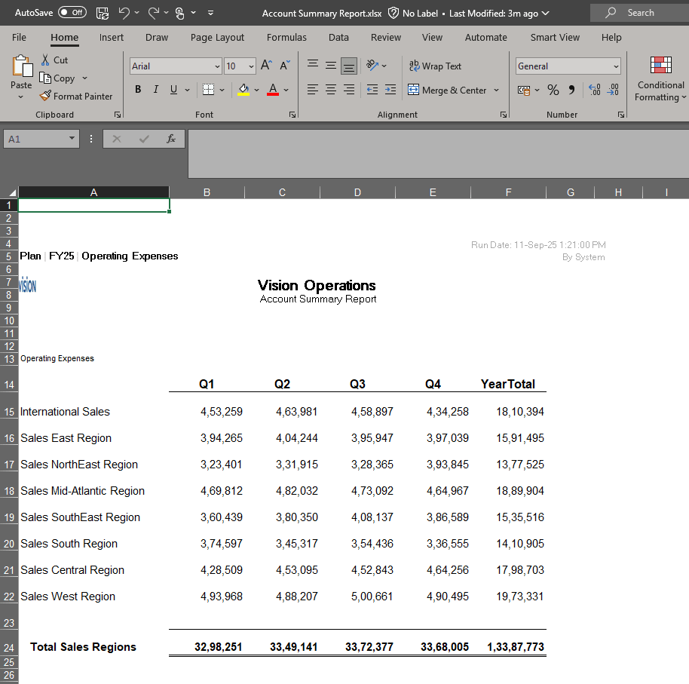The height and width of the screenshot is (684, 689).
Task: Switch to the Page Layout tab
Action: coord(217,37)
